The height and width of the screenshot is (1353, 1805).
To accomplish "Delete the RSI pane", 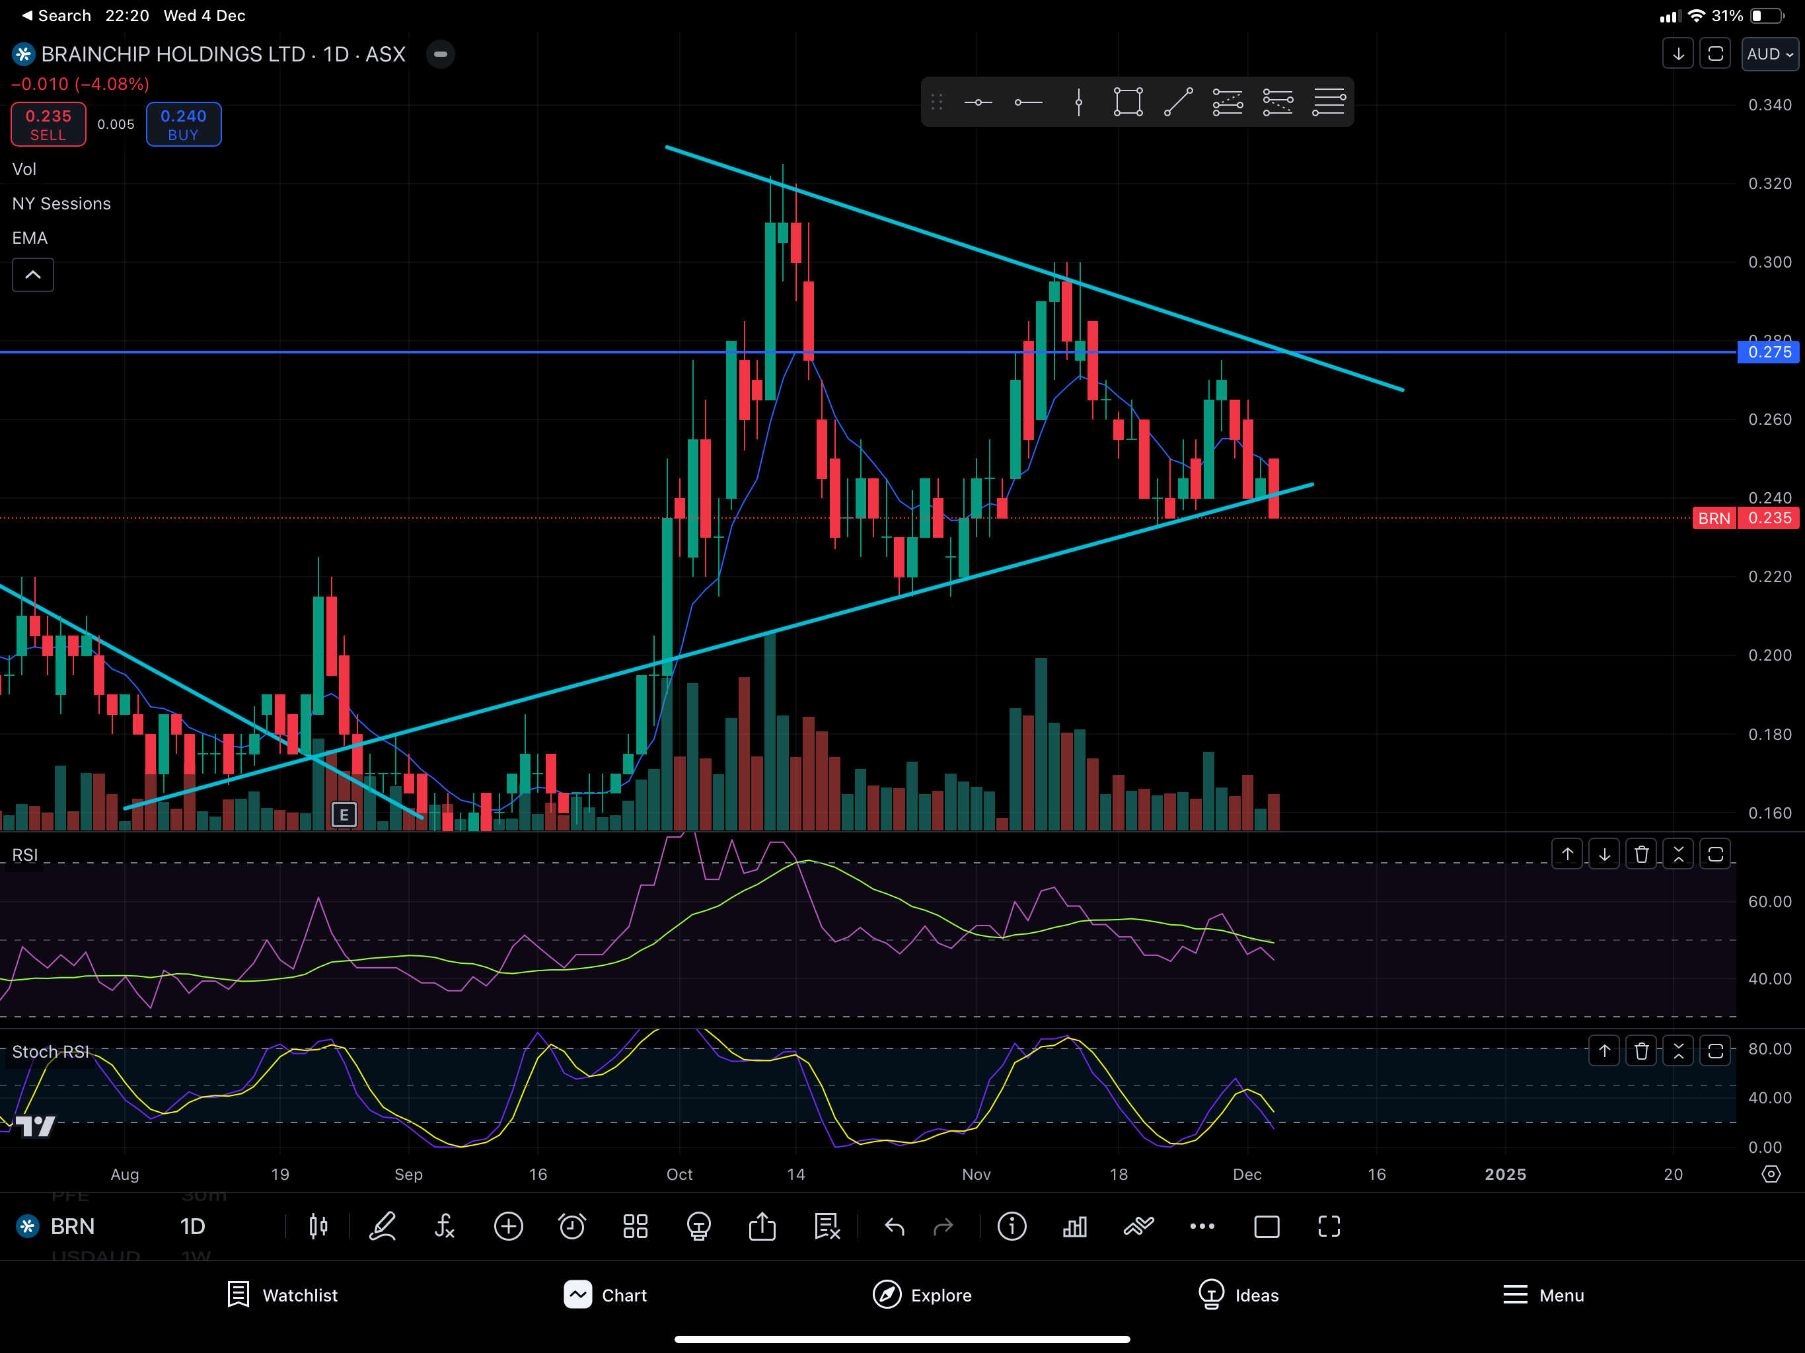I will 1642,854.
